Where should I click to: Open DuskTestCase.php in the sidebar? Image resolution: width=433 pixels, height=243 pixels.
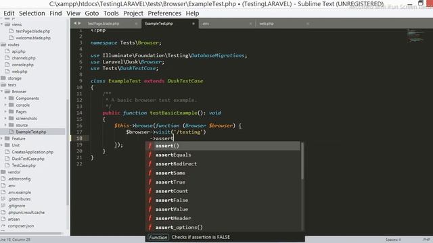click(x=28, y=159)
